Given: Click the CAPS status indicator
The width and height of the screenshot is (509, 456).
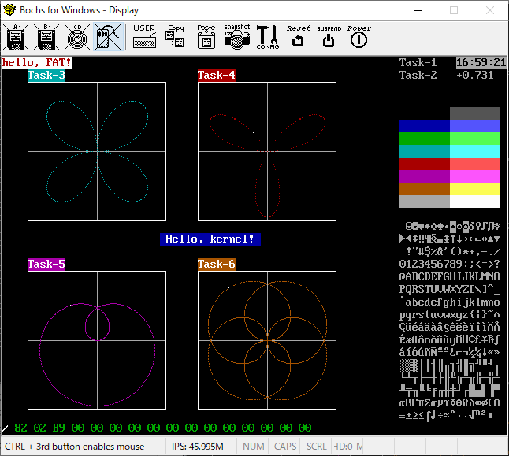Looking at the screenshot, I should 285,447.
